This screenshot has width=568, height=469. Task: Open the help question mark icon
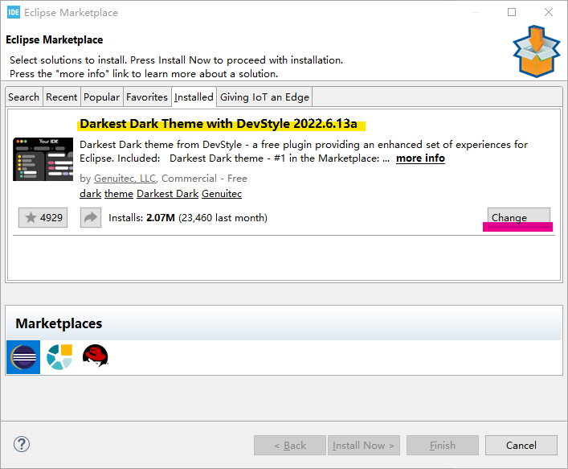22,444
